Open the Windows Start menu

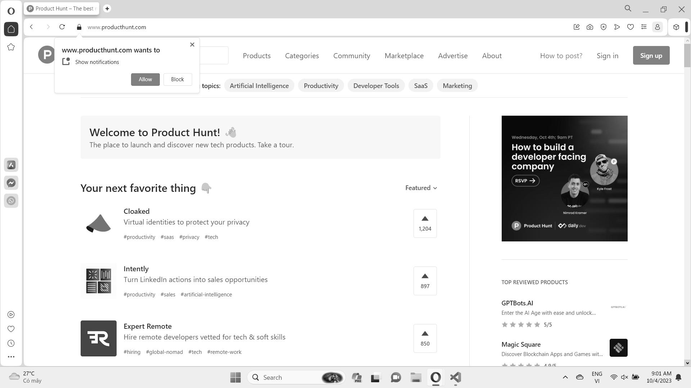(x=236, y=378)
